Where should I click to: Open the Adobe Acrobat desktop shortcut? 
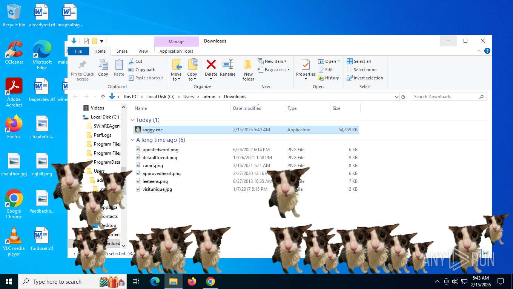(14, 92)
